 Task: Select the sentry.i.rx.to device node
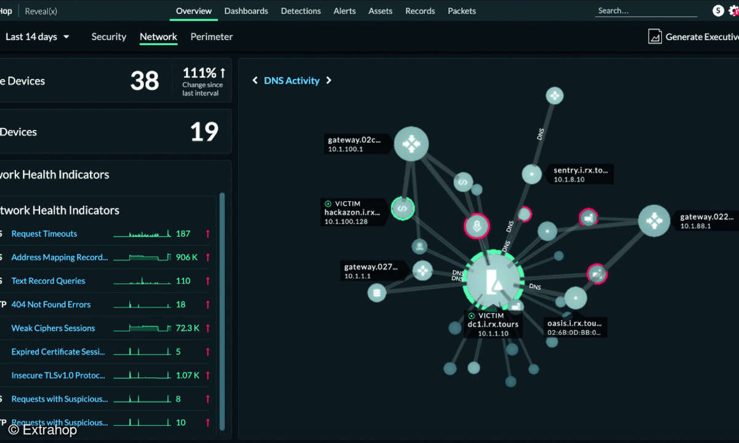coord(532,174)
